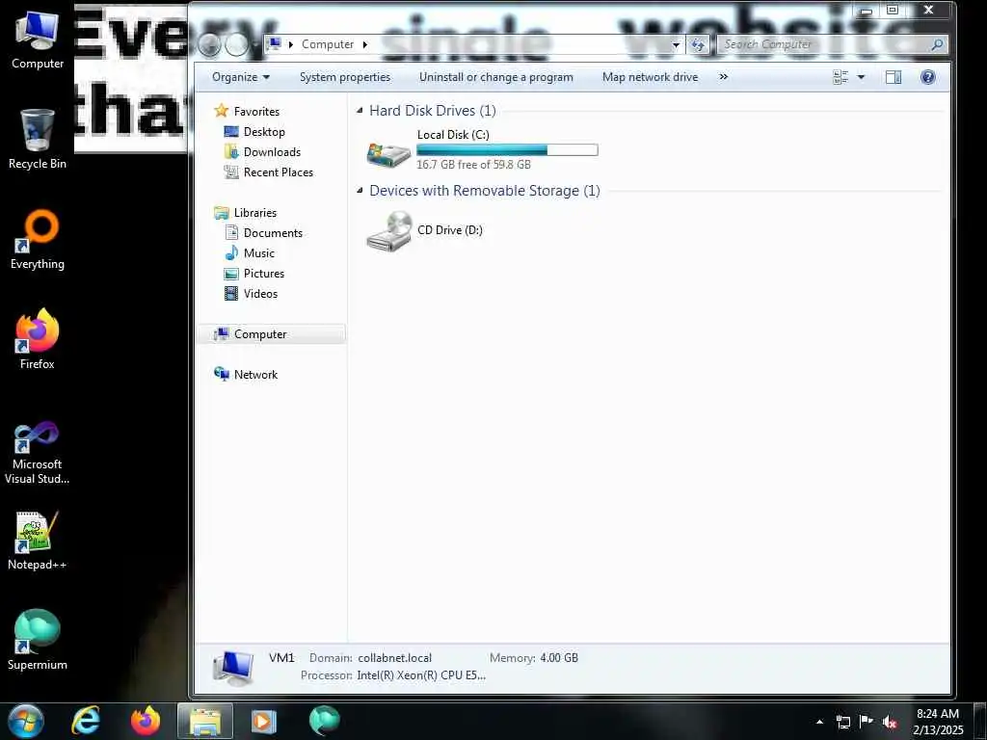987x740 pixels.
Task: Click the Hard Disk Drives (1) header
Action: pyautogui.click(x=433, y=111)
